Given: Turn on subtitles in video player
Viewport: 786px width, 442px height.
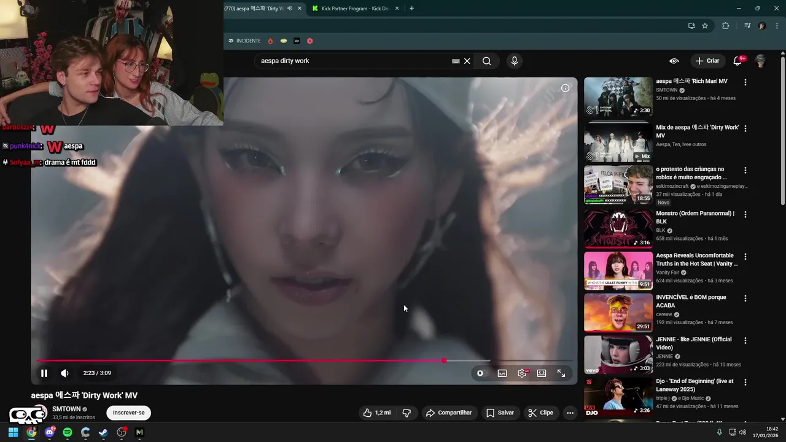Looking at the screenshot, I should [502, 373].
